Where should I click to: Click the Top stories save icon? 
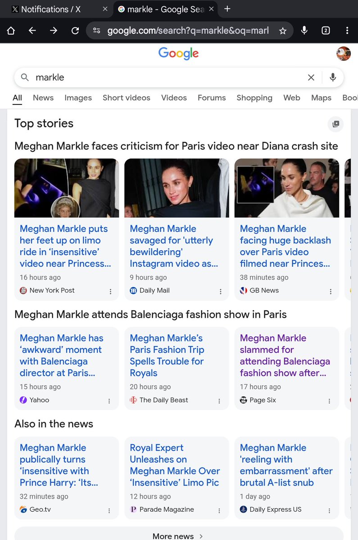[335, 124]
